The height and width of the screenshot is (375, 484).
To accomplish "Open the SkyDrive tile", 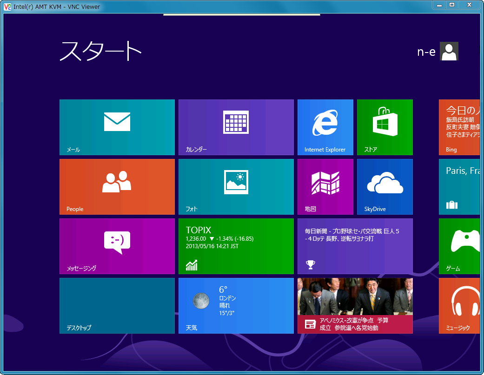I will pyautogui.click(x=385, y=187).
